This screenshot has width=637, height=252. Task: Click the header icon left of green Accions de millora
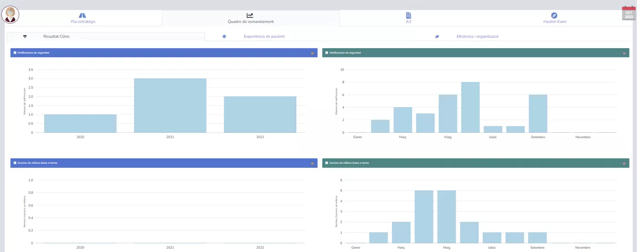327,163
